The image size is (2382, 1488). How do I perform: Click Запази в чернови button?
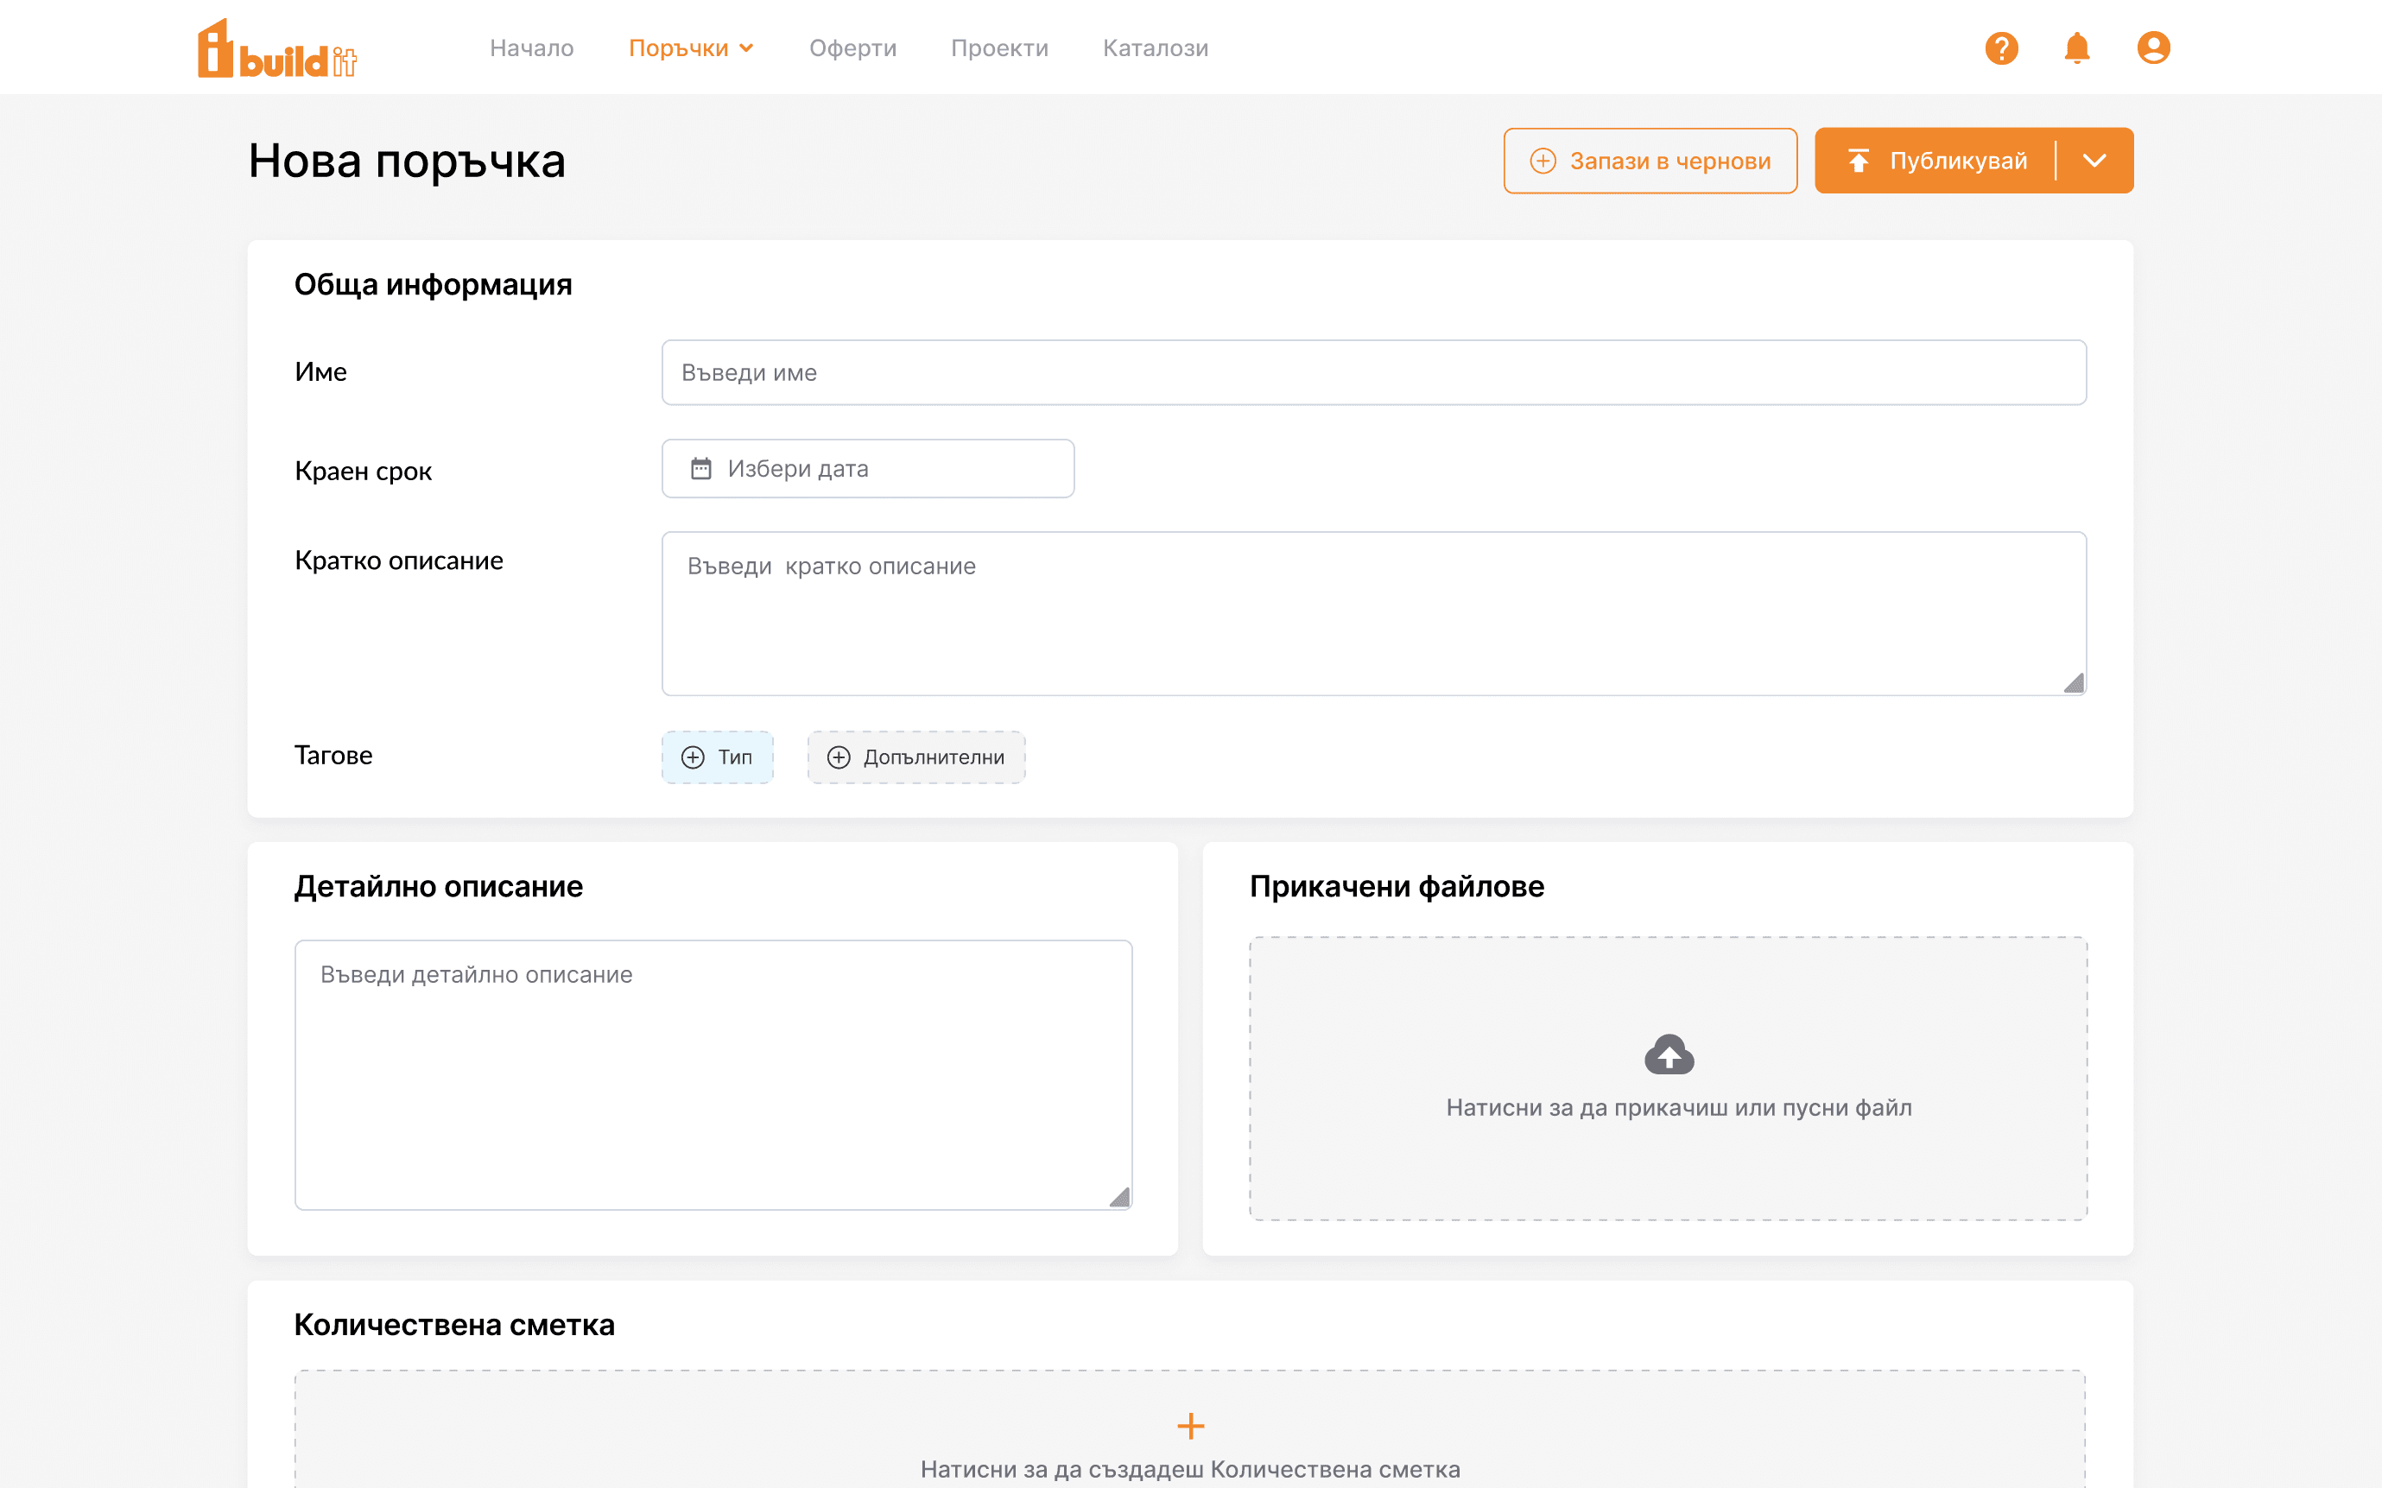click(x=1650, y=161)
